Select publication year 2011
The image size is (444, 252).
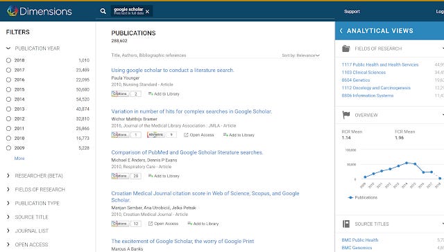coord(8,129)
